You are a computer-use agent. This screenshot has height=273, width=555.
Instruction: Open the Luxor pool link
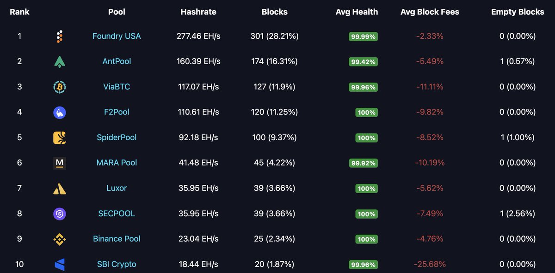(117, 188)
